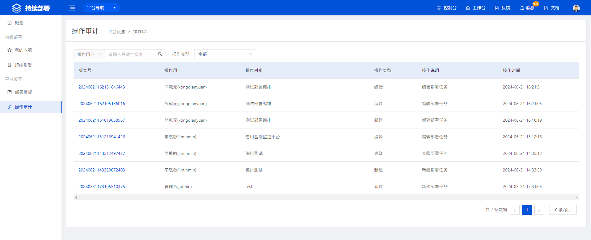Open the 操作用户 search field selector
This screenshot has height=240, width=591.
point(89,54)
